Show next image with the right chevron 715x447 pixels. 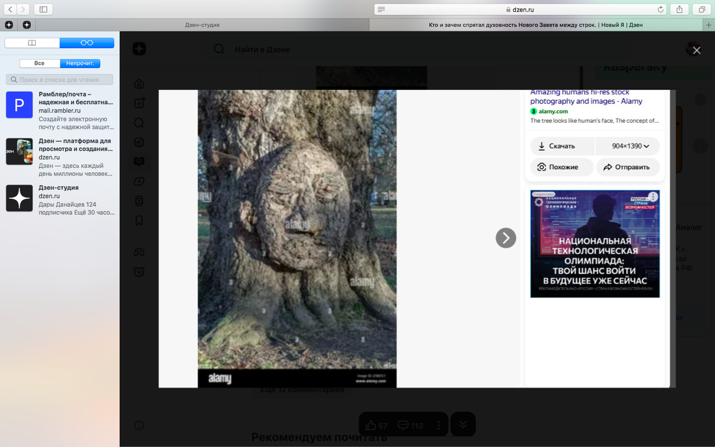pos(506,238)
